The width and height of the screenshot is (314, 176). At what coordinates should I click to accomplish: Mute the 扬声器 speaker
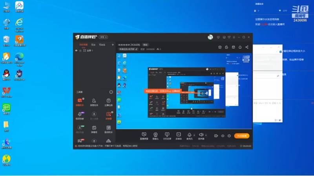(201, 136)
